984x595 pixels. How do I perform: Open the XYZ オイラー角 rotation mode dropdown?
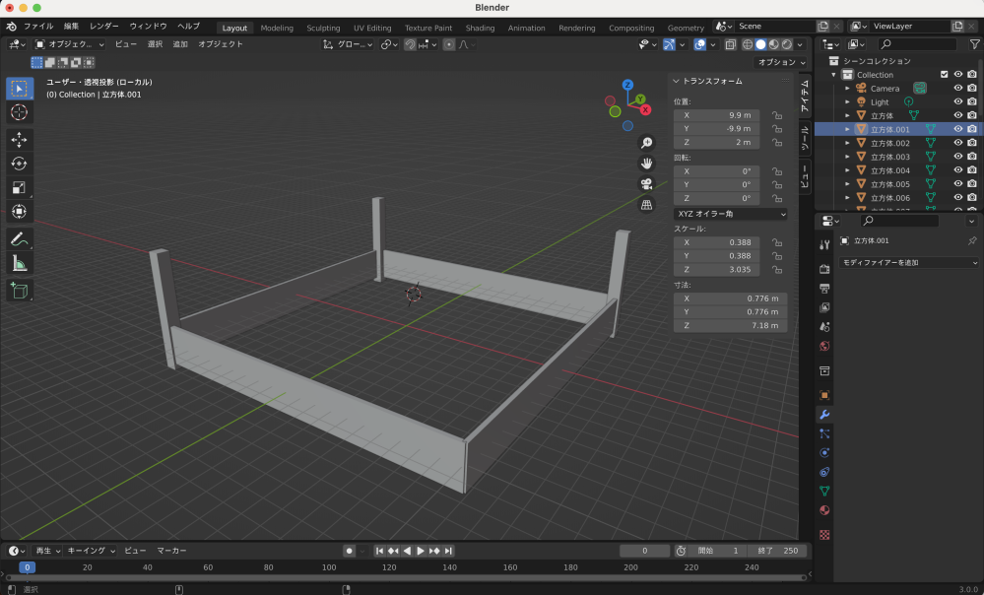[731, 214]
